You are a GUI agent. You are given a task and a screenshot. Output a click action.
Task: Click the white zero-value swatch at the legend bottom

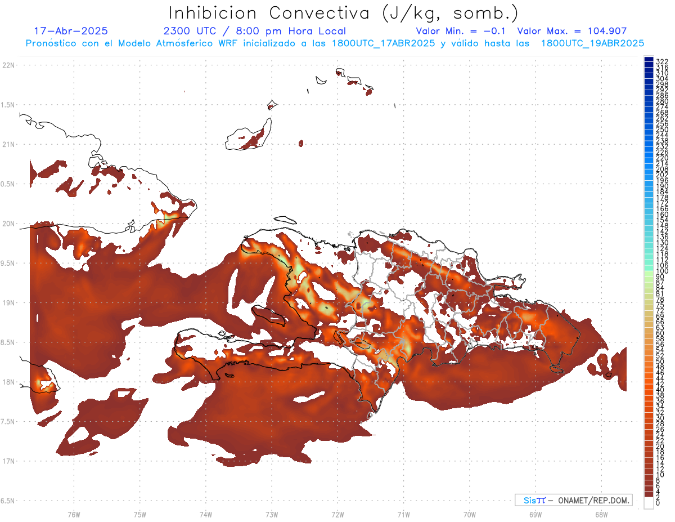pyautogui.click(x=649, y=502)
